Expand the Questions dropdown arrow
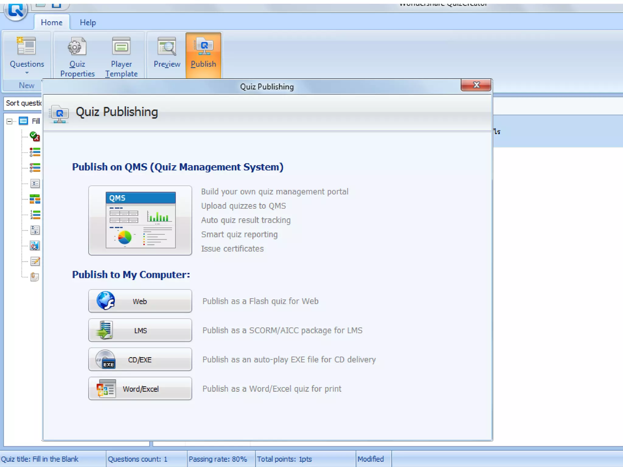This screenshot has width=623, height=467. tap(27, 73)
